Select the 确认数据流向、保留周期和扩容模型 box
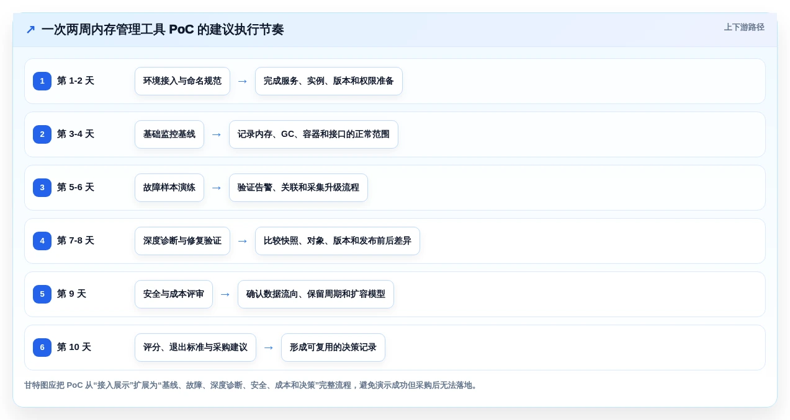Viewport: 790px width, 420px height. point(316,294)
